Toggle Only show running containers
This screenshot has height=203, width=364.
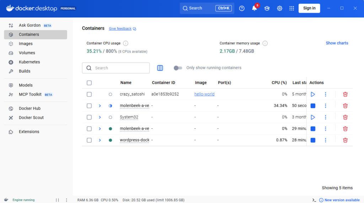coord(178,68)
